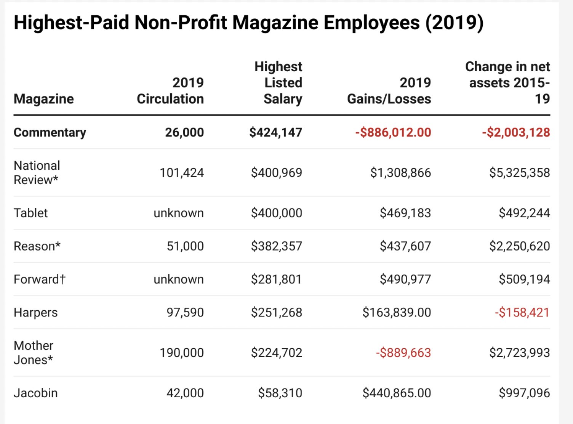Select Jacobin's $58,310 salary cell

[x=280, y=393]
